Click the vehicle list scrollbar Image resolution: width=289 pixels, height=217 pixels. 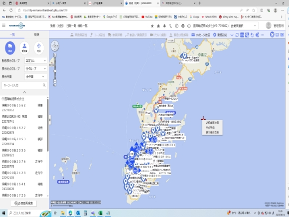click(48, 126)
